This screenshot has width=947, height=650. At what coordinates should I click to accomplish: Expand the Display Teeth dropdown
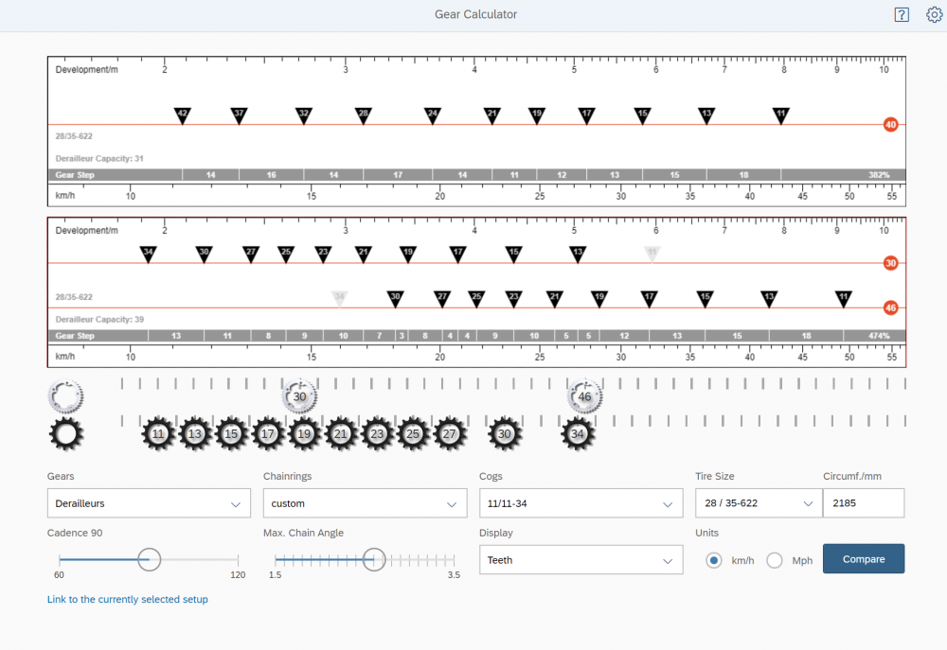click(581, 560)
